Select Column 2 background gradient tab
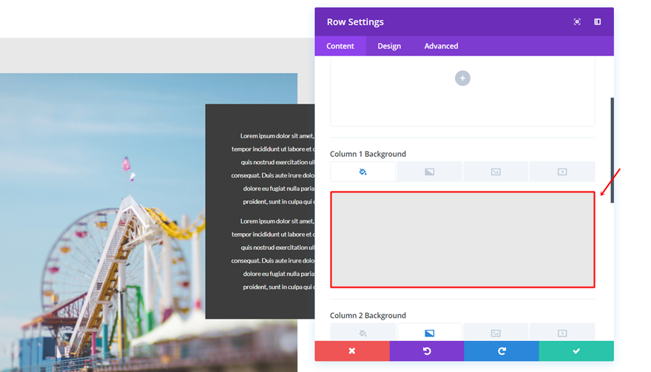 coord(429,333)
